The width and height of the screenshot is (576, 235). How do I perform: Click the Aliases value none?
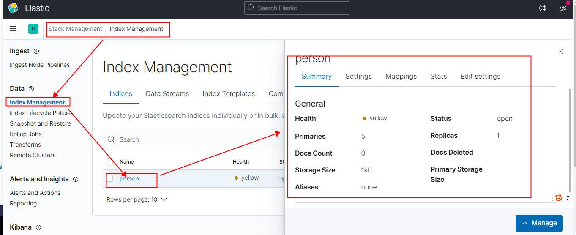369,187
